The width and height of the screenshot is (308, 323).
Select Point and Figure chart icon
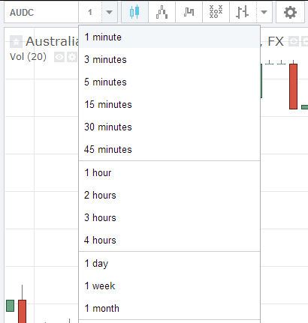216,12
